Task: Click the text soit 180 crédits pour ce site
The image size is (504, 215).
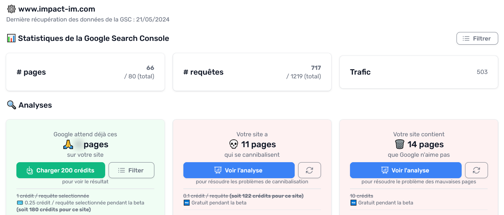Action: (x=54, y=210)
